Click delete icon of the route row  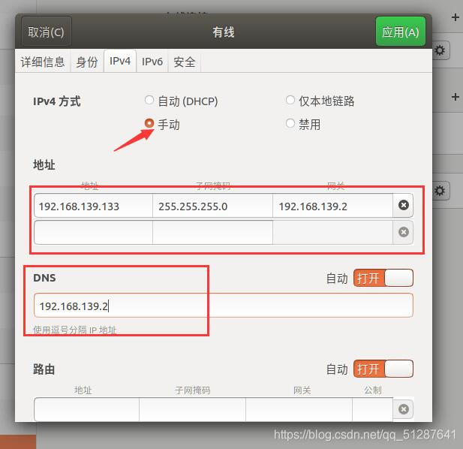click(x=404, y=409)
